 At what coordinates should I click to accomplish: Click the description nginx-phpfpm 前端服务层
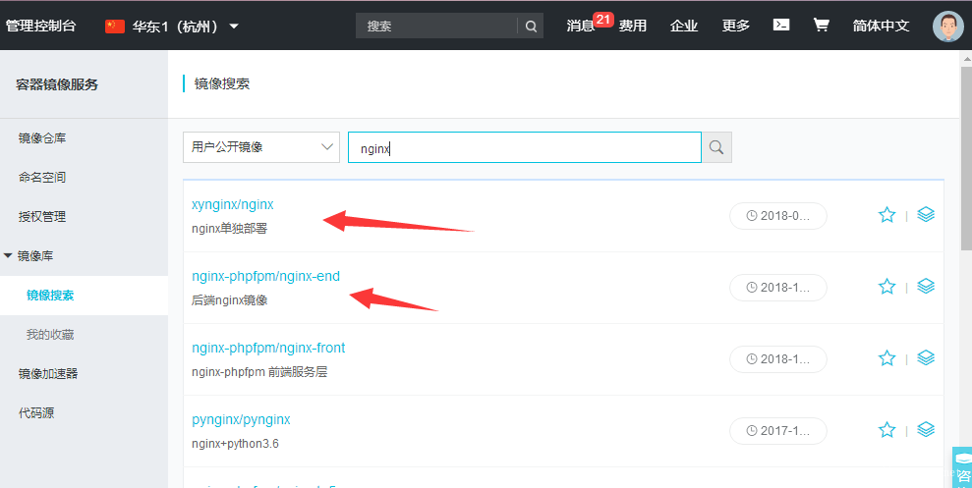pyautogui.click(x=259, y=372)
